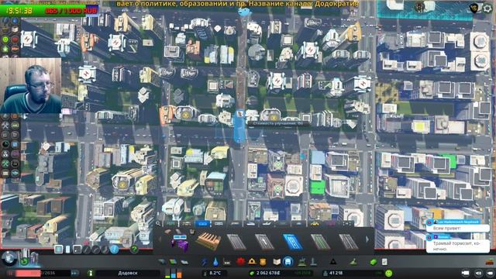
Task: Click the streamer webcam overlay
Action: click(x=31, y=85)
